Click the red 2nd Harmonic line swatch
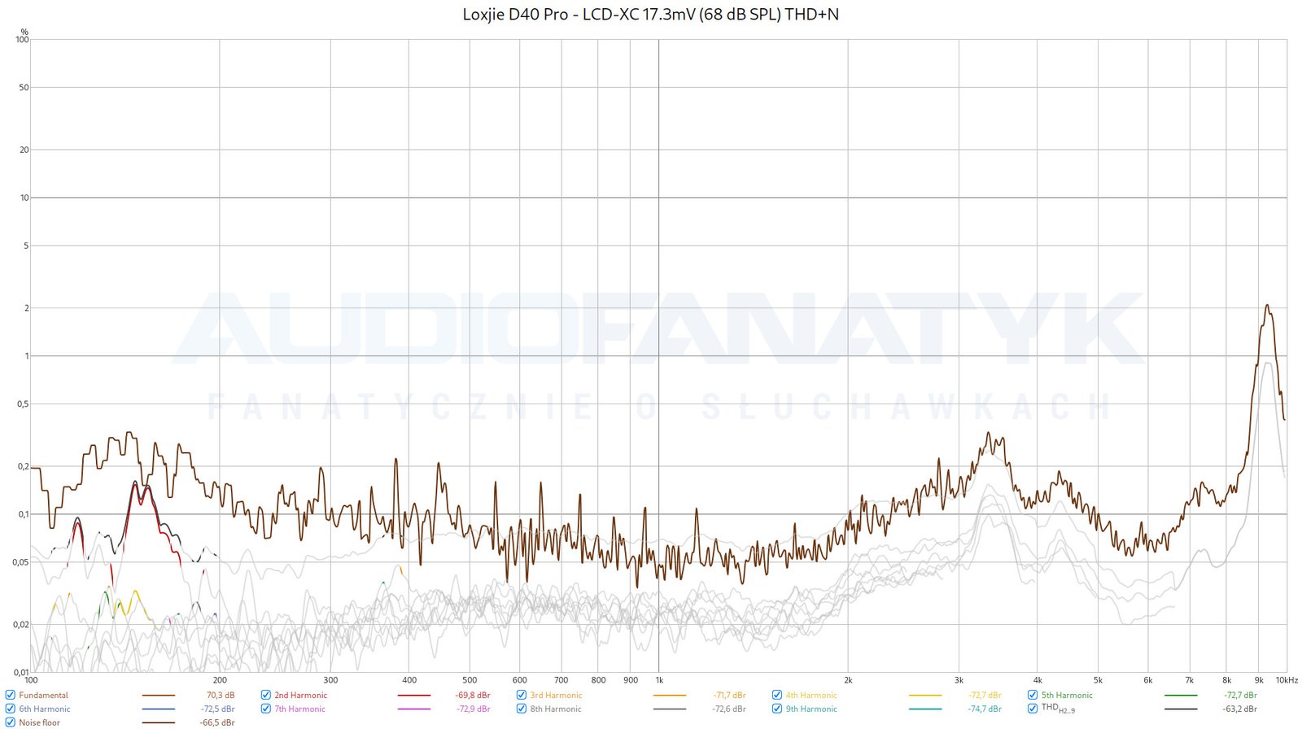The width and height of the screenshot is (1302, 733). pos(413,696)
